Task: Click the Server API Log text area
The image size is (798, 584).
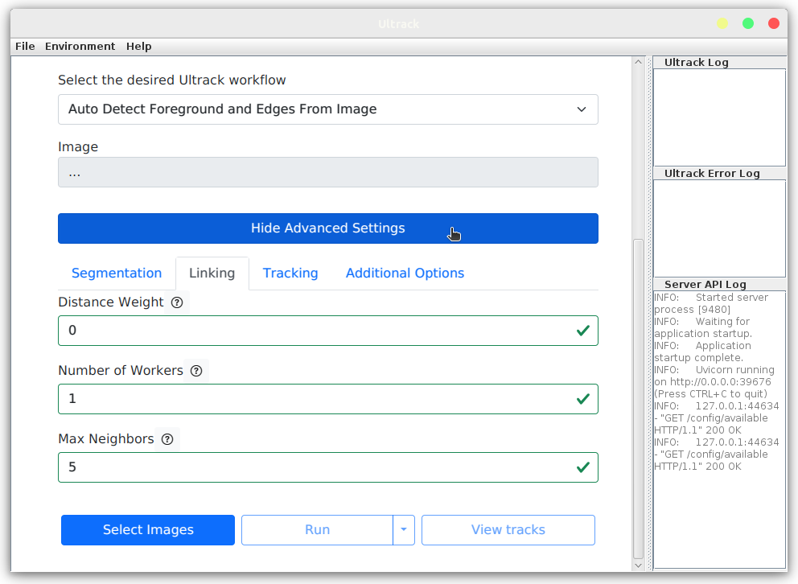Action: [719, 429]
